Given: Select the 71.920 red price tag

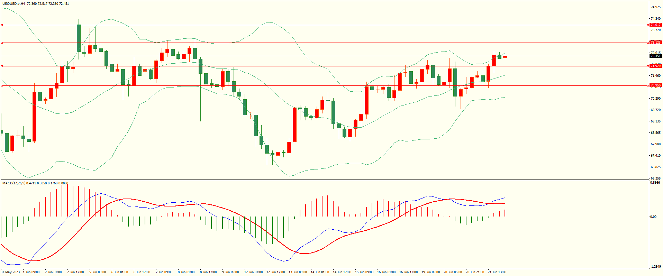Looking at the screenshot, I should pos(655,66).
